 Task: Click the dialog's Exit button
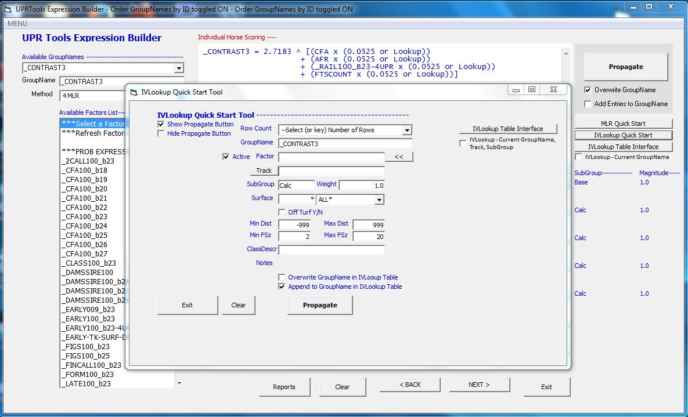[x=188, y=305]
